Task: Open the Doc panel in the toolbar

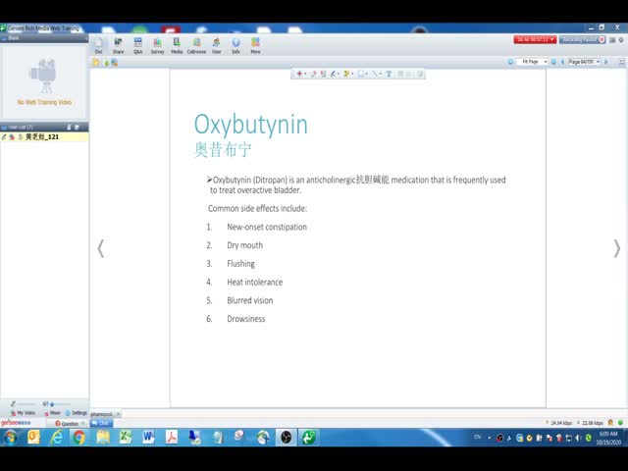Action: [x=98, y=45]
